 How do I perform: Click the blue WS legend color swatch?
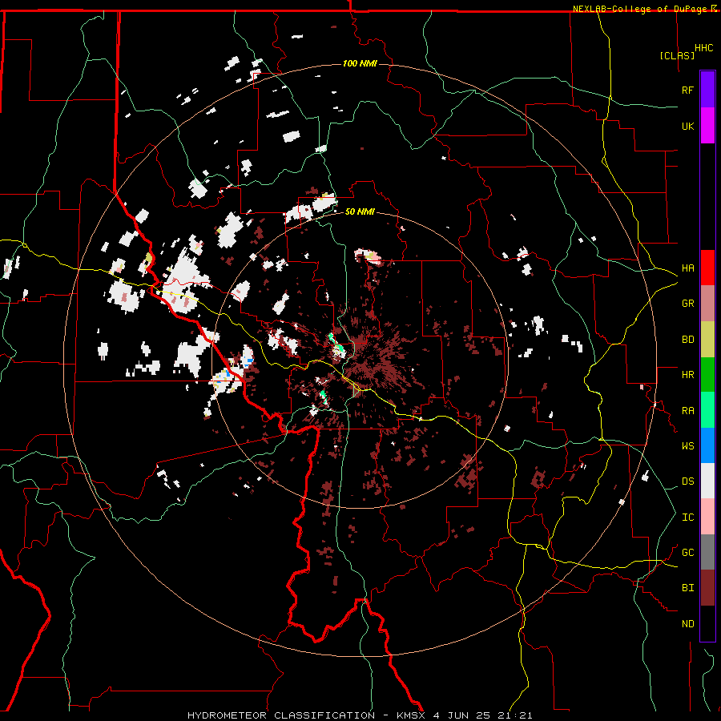pos(707,445)
